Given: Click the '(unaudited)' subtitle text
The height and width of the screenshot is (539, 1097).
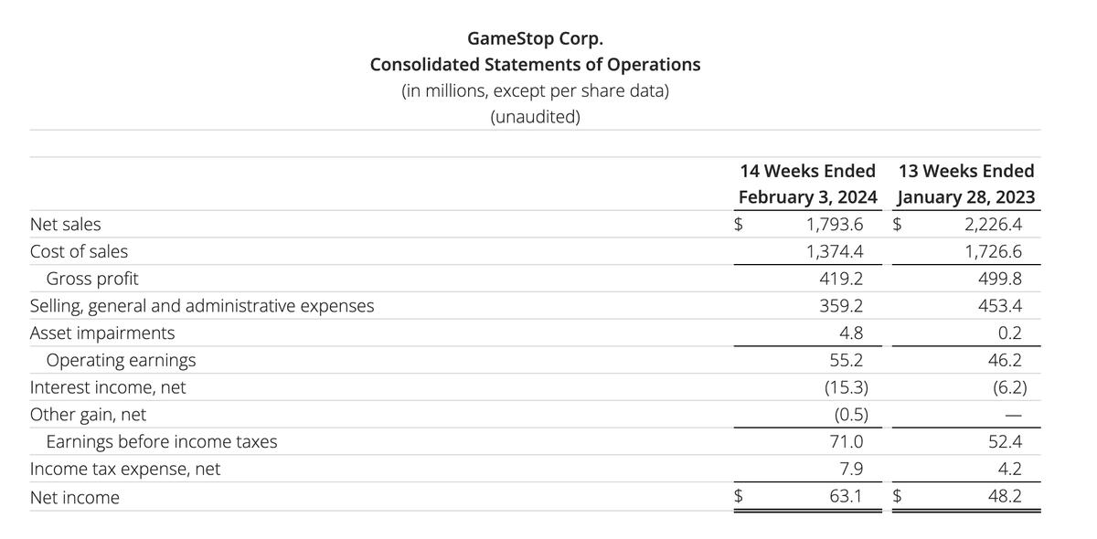Looking at the screenshot, I should 535,118.
